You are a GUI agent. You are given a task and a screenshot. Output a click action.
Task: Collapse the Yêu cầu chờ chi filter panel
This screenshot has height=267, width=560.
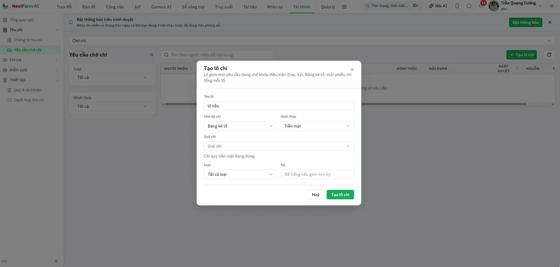[x=152, y=55]
